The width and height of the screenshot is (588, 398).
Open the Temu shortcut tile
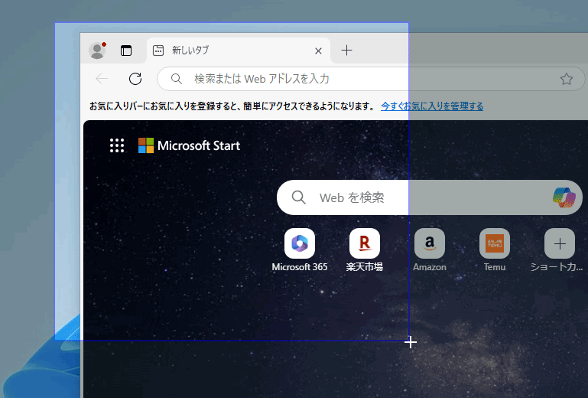495,243
